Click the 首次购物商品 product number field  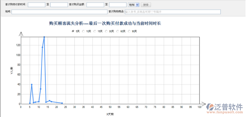[173, 12]
